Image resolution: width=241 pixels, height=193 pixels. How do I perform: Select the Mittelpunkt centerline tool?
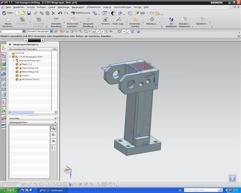152,21
